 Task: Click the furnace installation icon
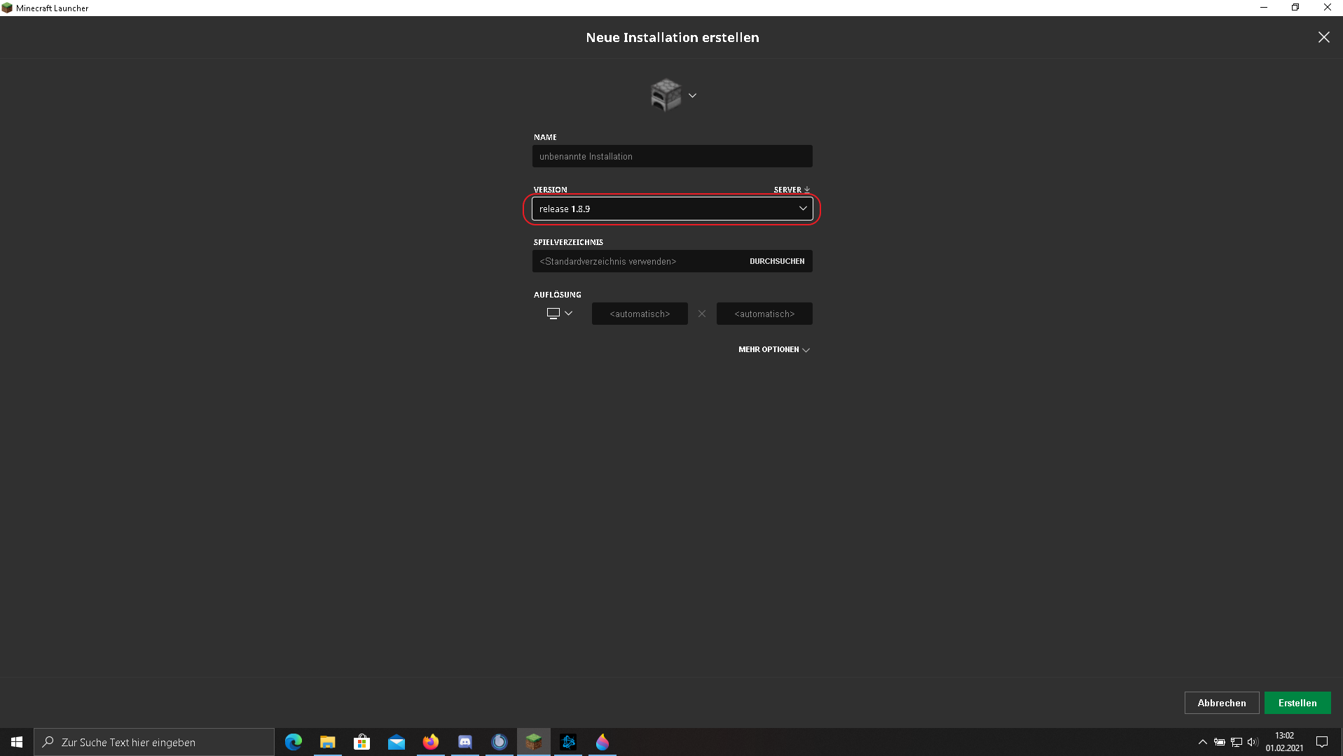tap(666, 95)
